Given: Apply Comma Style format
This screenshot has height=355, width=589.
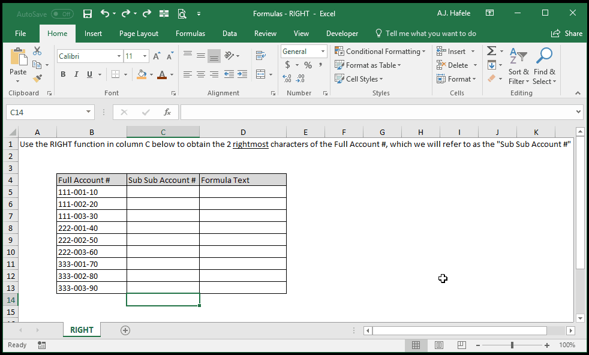Looking at the screenshot, I should [x=320, y=65].
